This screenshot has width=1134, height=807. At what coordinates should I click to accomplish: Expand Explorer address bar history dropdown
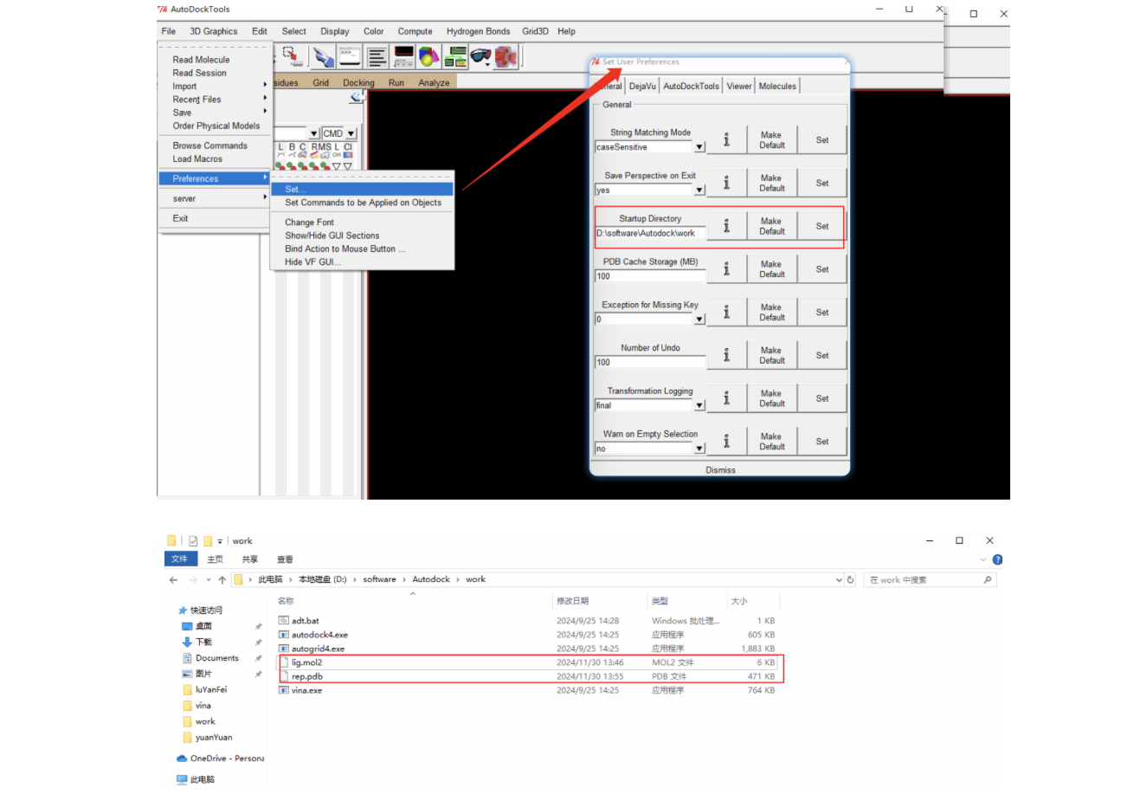839,580
